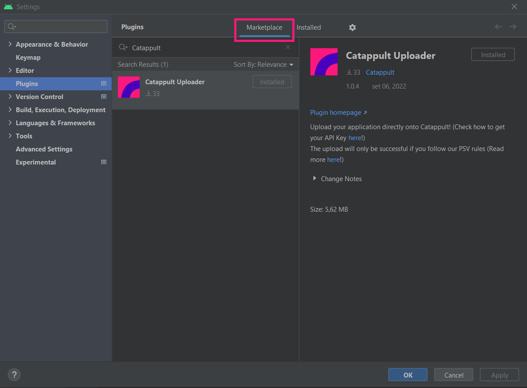
Task: Click the Apply button
Action: (500, 375)
